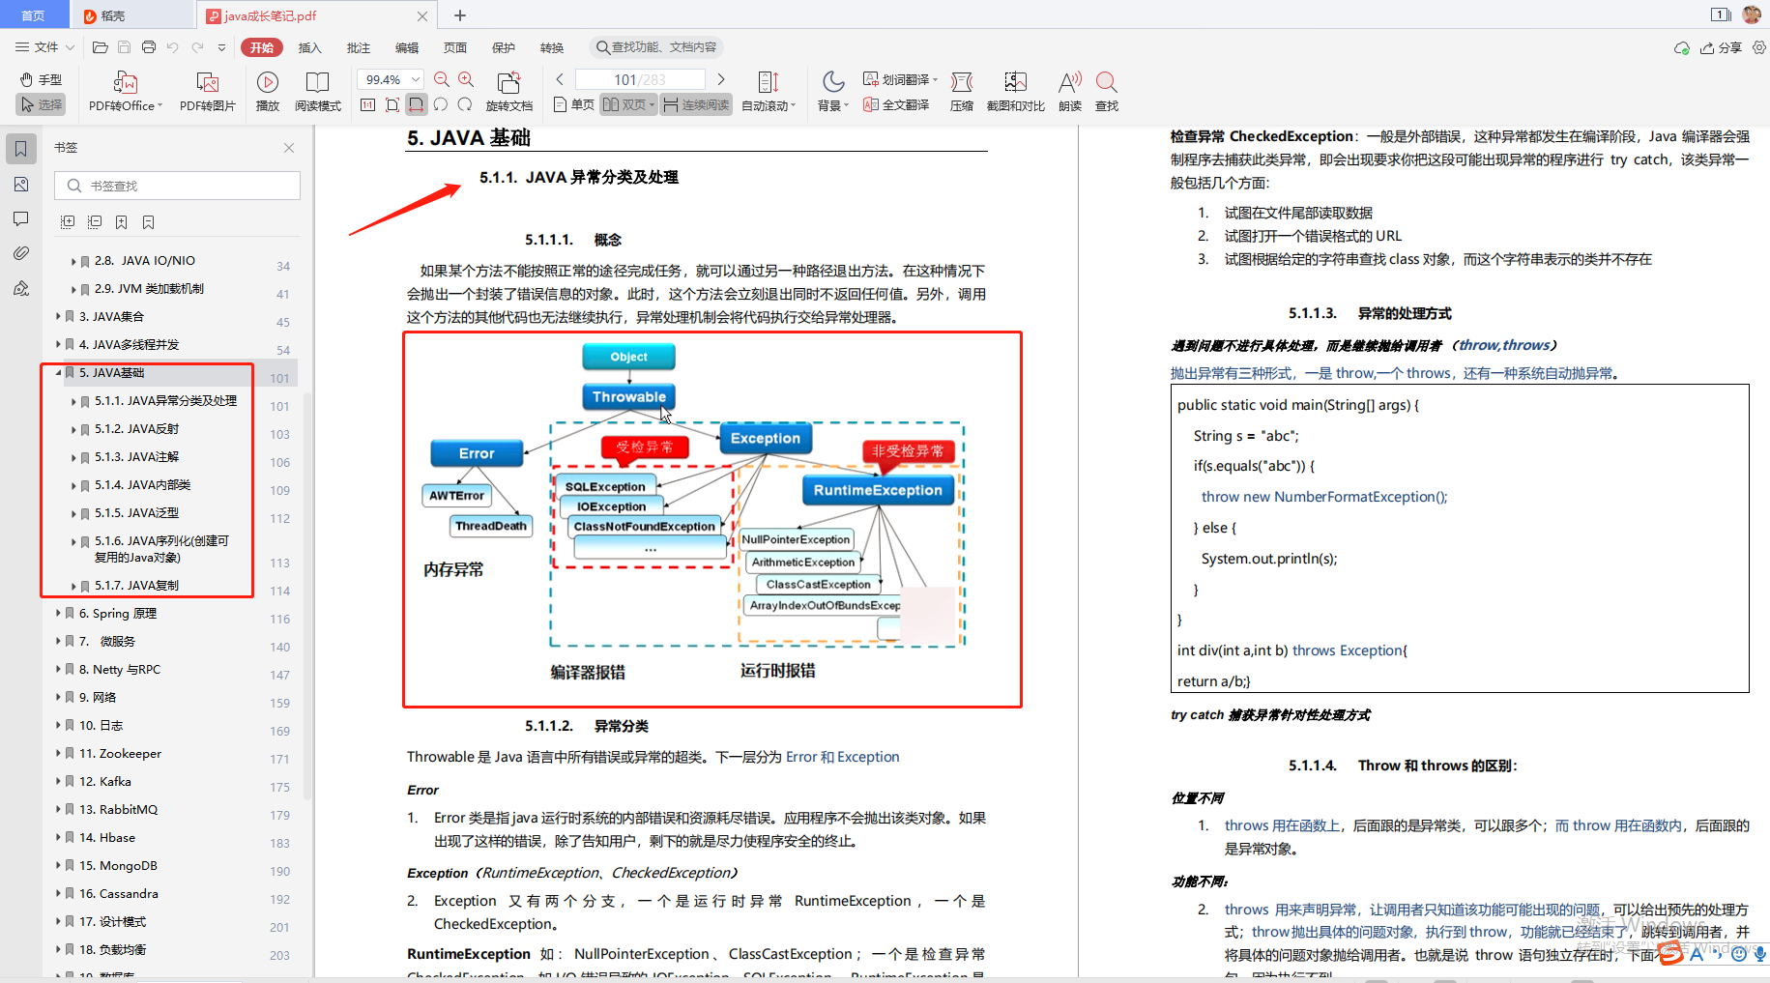Click the open file folder icon
Image resolution: width=1770 pixels, height=983 pixels.
(x=100, y=47)
